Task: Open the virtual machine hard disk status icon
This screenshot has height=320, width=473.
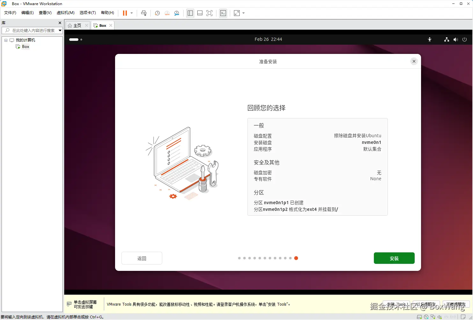Action: pyautogui.click(x=419, y=317)
